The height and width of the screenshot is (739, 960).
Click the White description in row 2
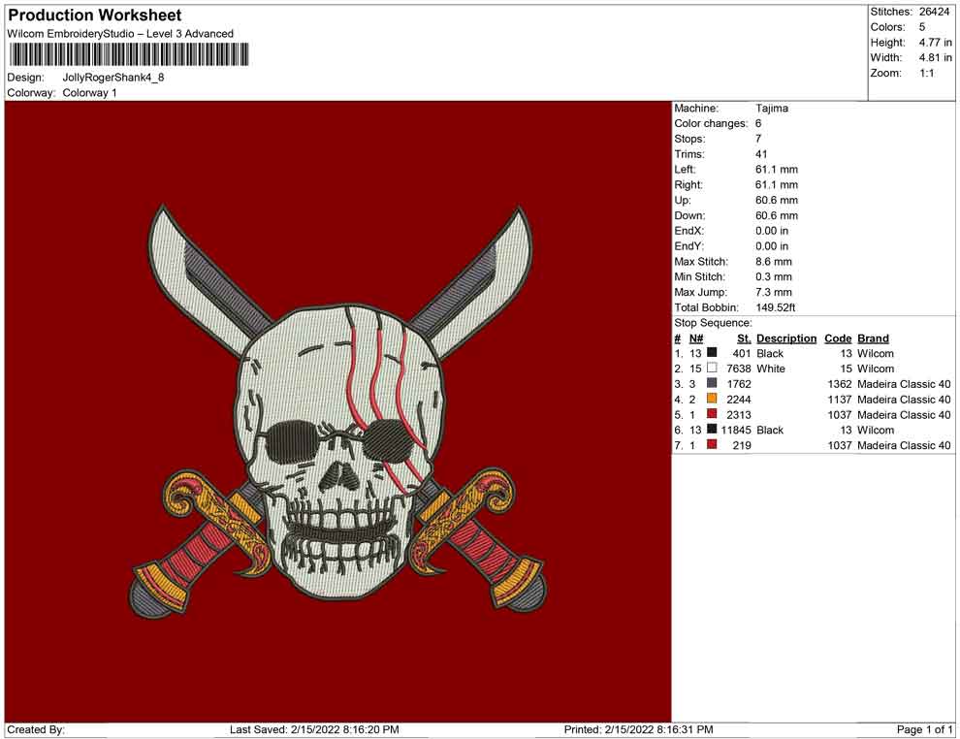point(771,369)
